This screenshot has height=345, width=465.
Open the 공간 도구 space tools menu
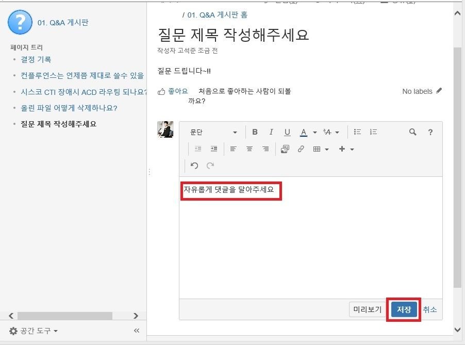click(33, 331)
